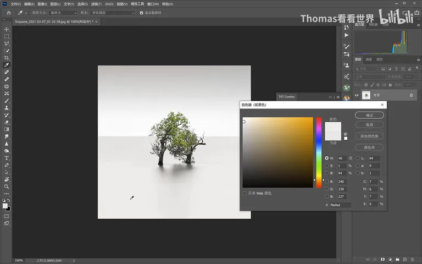Open the Home screen icon
422x264 pixels.
tap(9, 13)
